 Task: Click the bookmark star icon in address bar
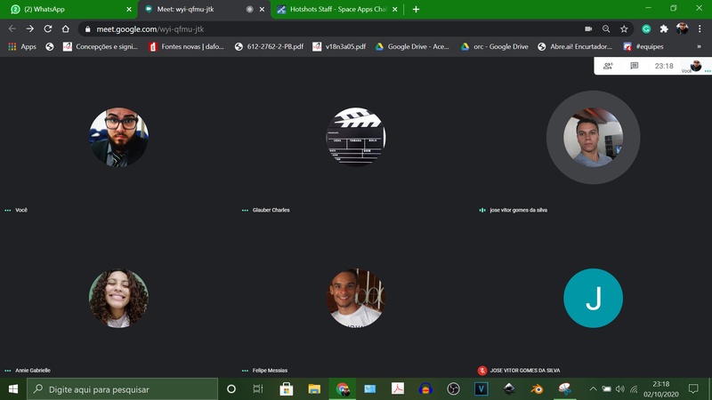pyautogui.click(x=624, y=28)
